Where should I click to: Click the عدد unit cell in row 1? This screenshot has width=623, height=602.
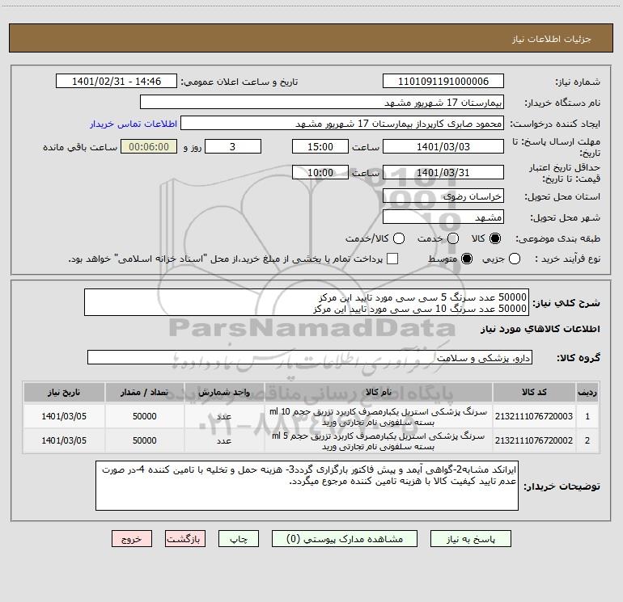click(x=224, y=416)
